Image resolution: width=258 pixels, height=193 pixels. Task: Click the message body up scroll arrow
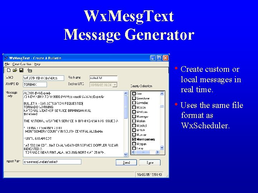[x=126, y=93]
